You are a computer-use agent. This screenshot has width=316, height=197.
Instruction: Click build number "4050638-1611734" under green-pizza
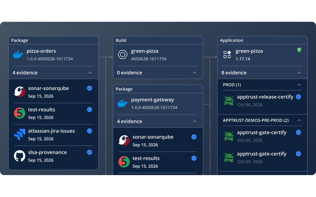(x=149, y=59)
